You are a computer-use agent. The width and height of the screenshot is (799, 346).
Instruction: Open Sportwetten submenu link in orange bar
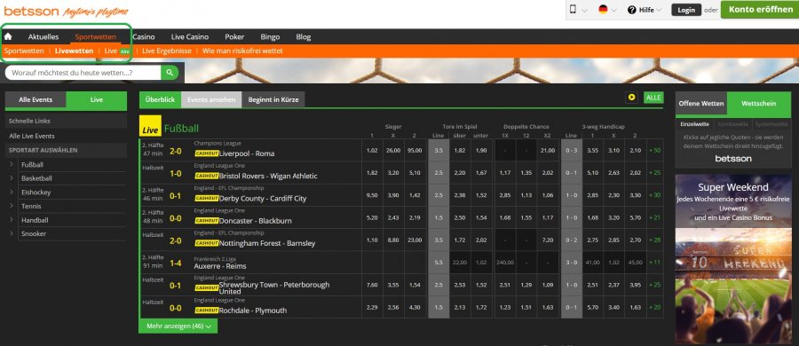(x=24, y=51)
